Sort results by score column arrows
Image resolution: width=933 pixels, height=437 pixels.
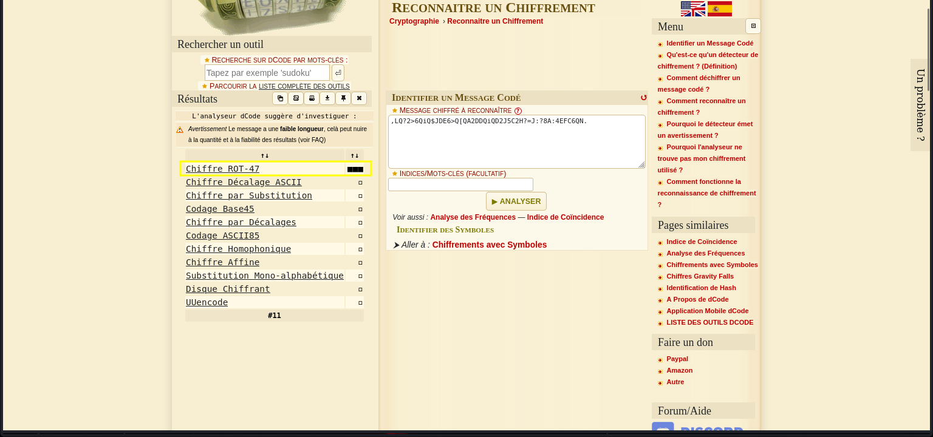tap(355, 155)
